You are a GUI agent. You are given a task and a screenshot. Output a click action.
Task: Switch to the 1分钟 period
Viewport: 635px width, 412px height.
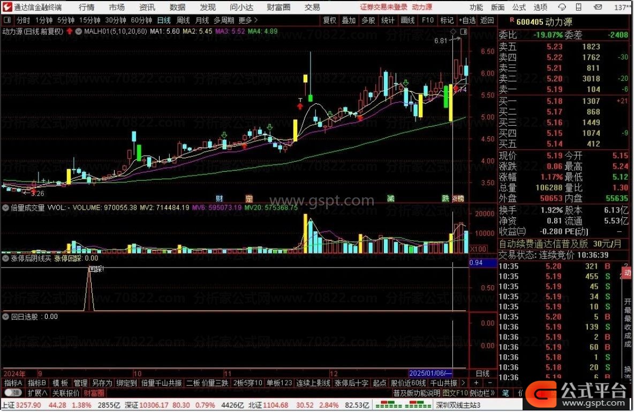(44, 20)
